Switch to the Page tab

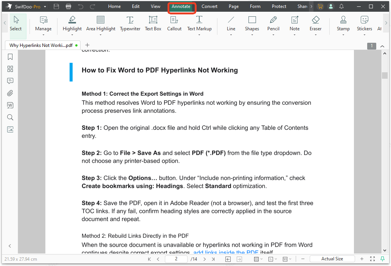234,6
